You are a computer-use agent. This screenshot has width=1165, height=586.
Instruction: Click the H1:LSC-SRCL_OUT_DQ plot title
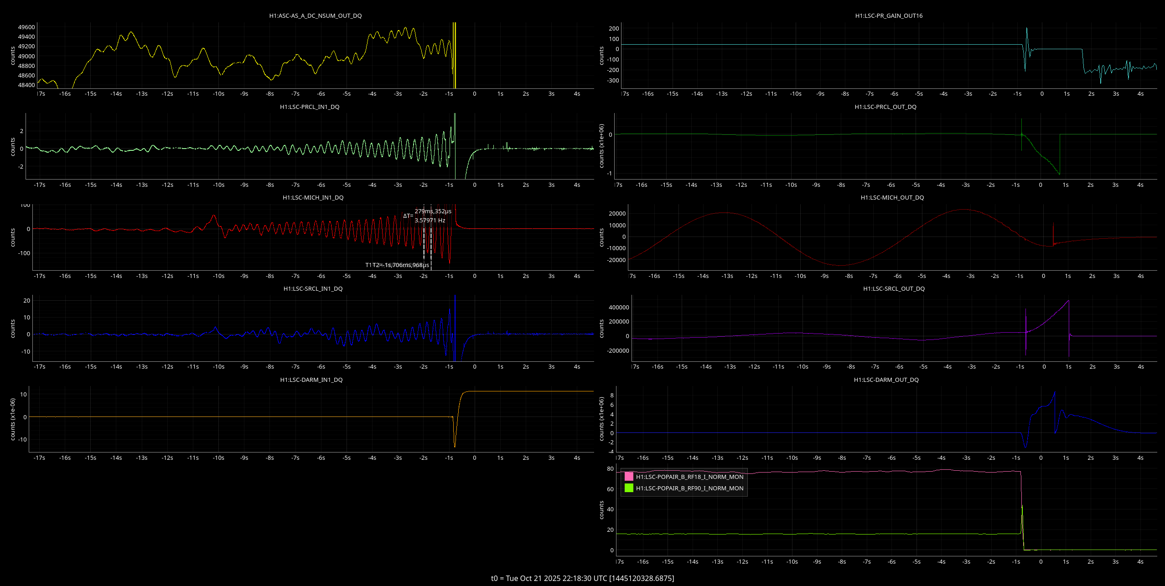coord(894,288)
